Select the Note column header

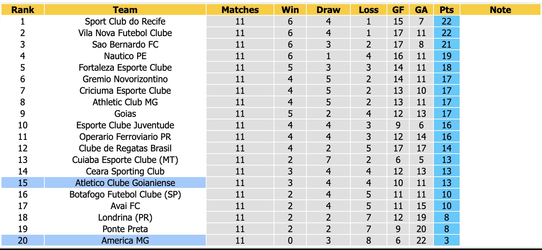point(500,10)
